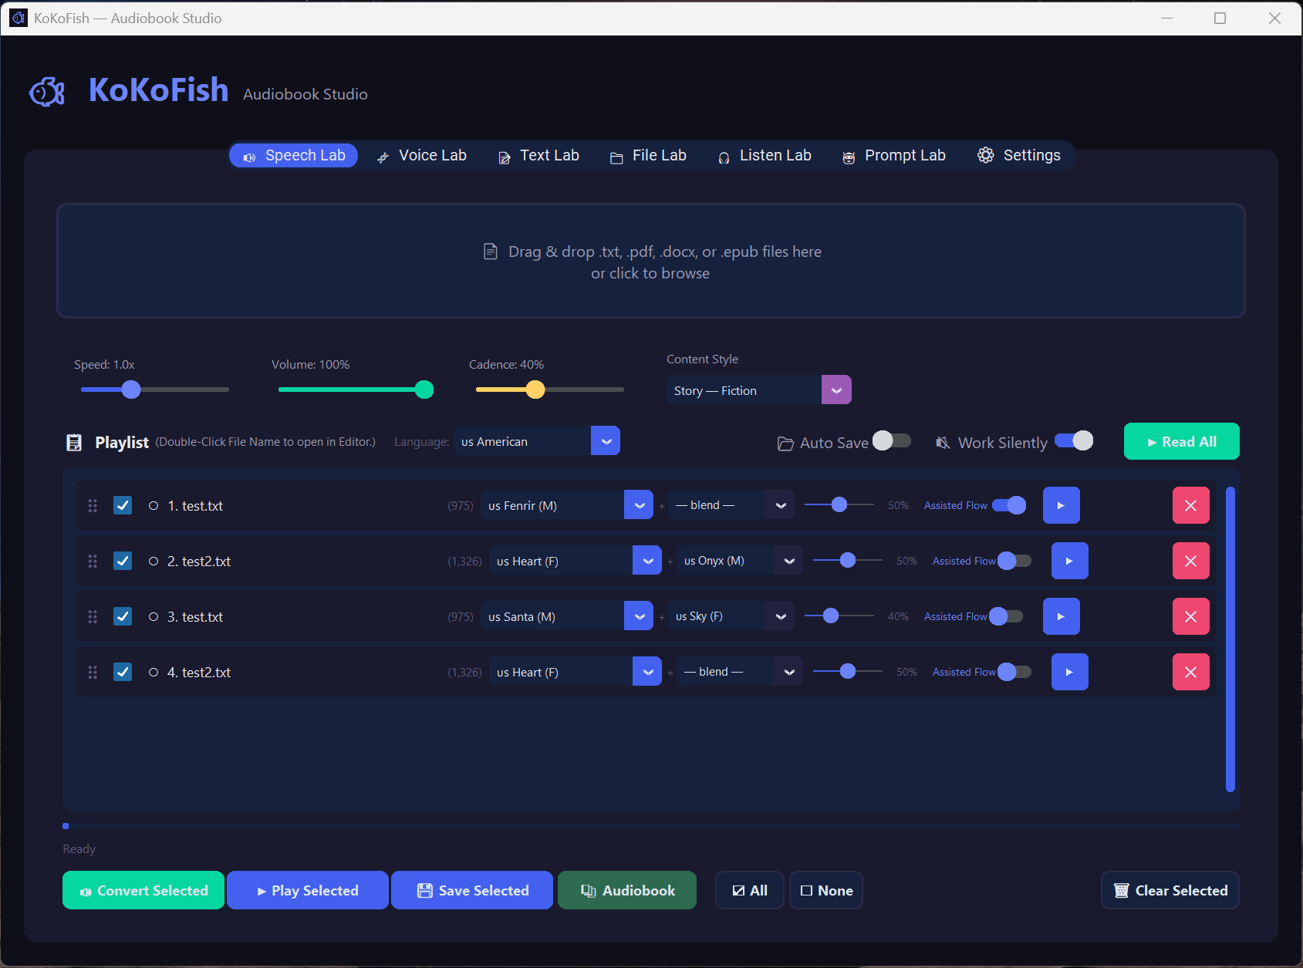
Task: Enable Assisted Flow for 2. test2.txt
Action: click(x=1014, y=561)
